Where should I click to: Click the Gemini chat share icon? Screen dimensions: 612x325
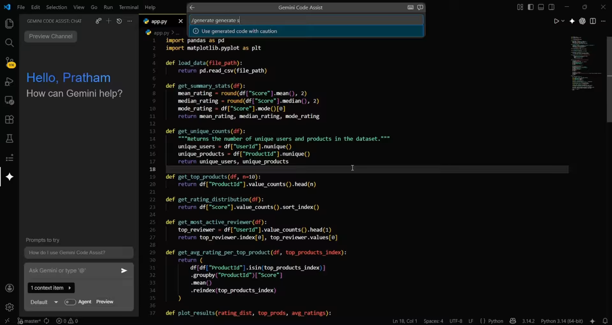pyautogui.click(x=98, y=21)
